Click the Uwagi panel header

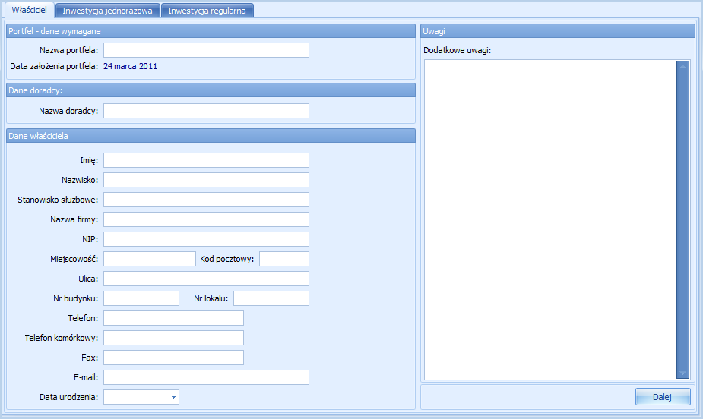558,31
